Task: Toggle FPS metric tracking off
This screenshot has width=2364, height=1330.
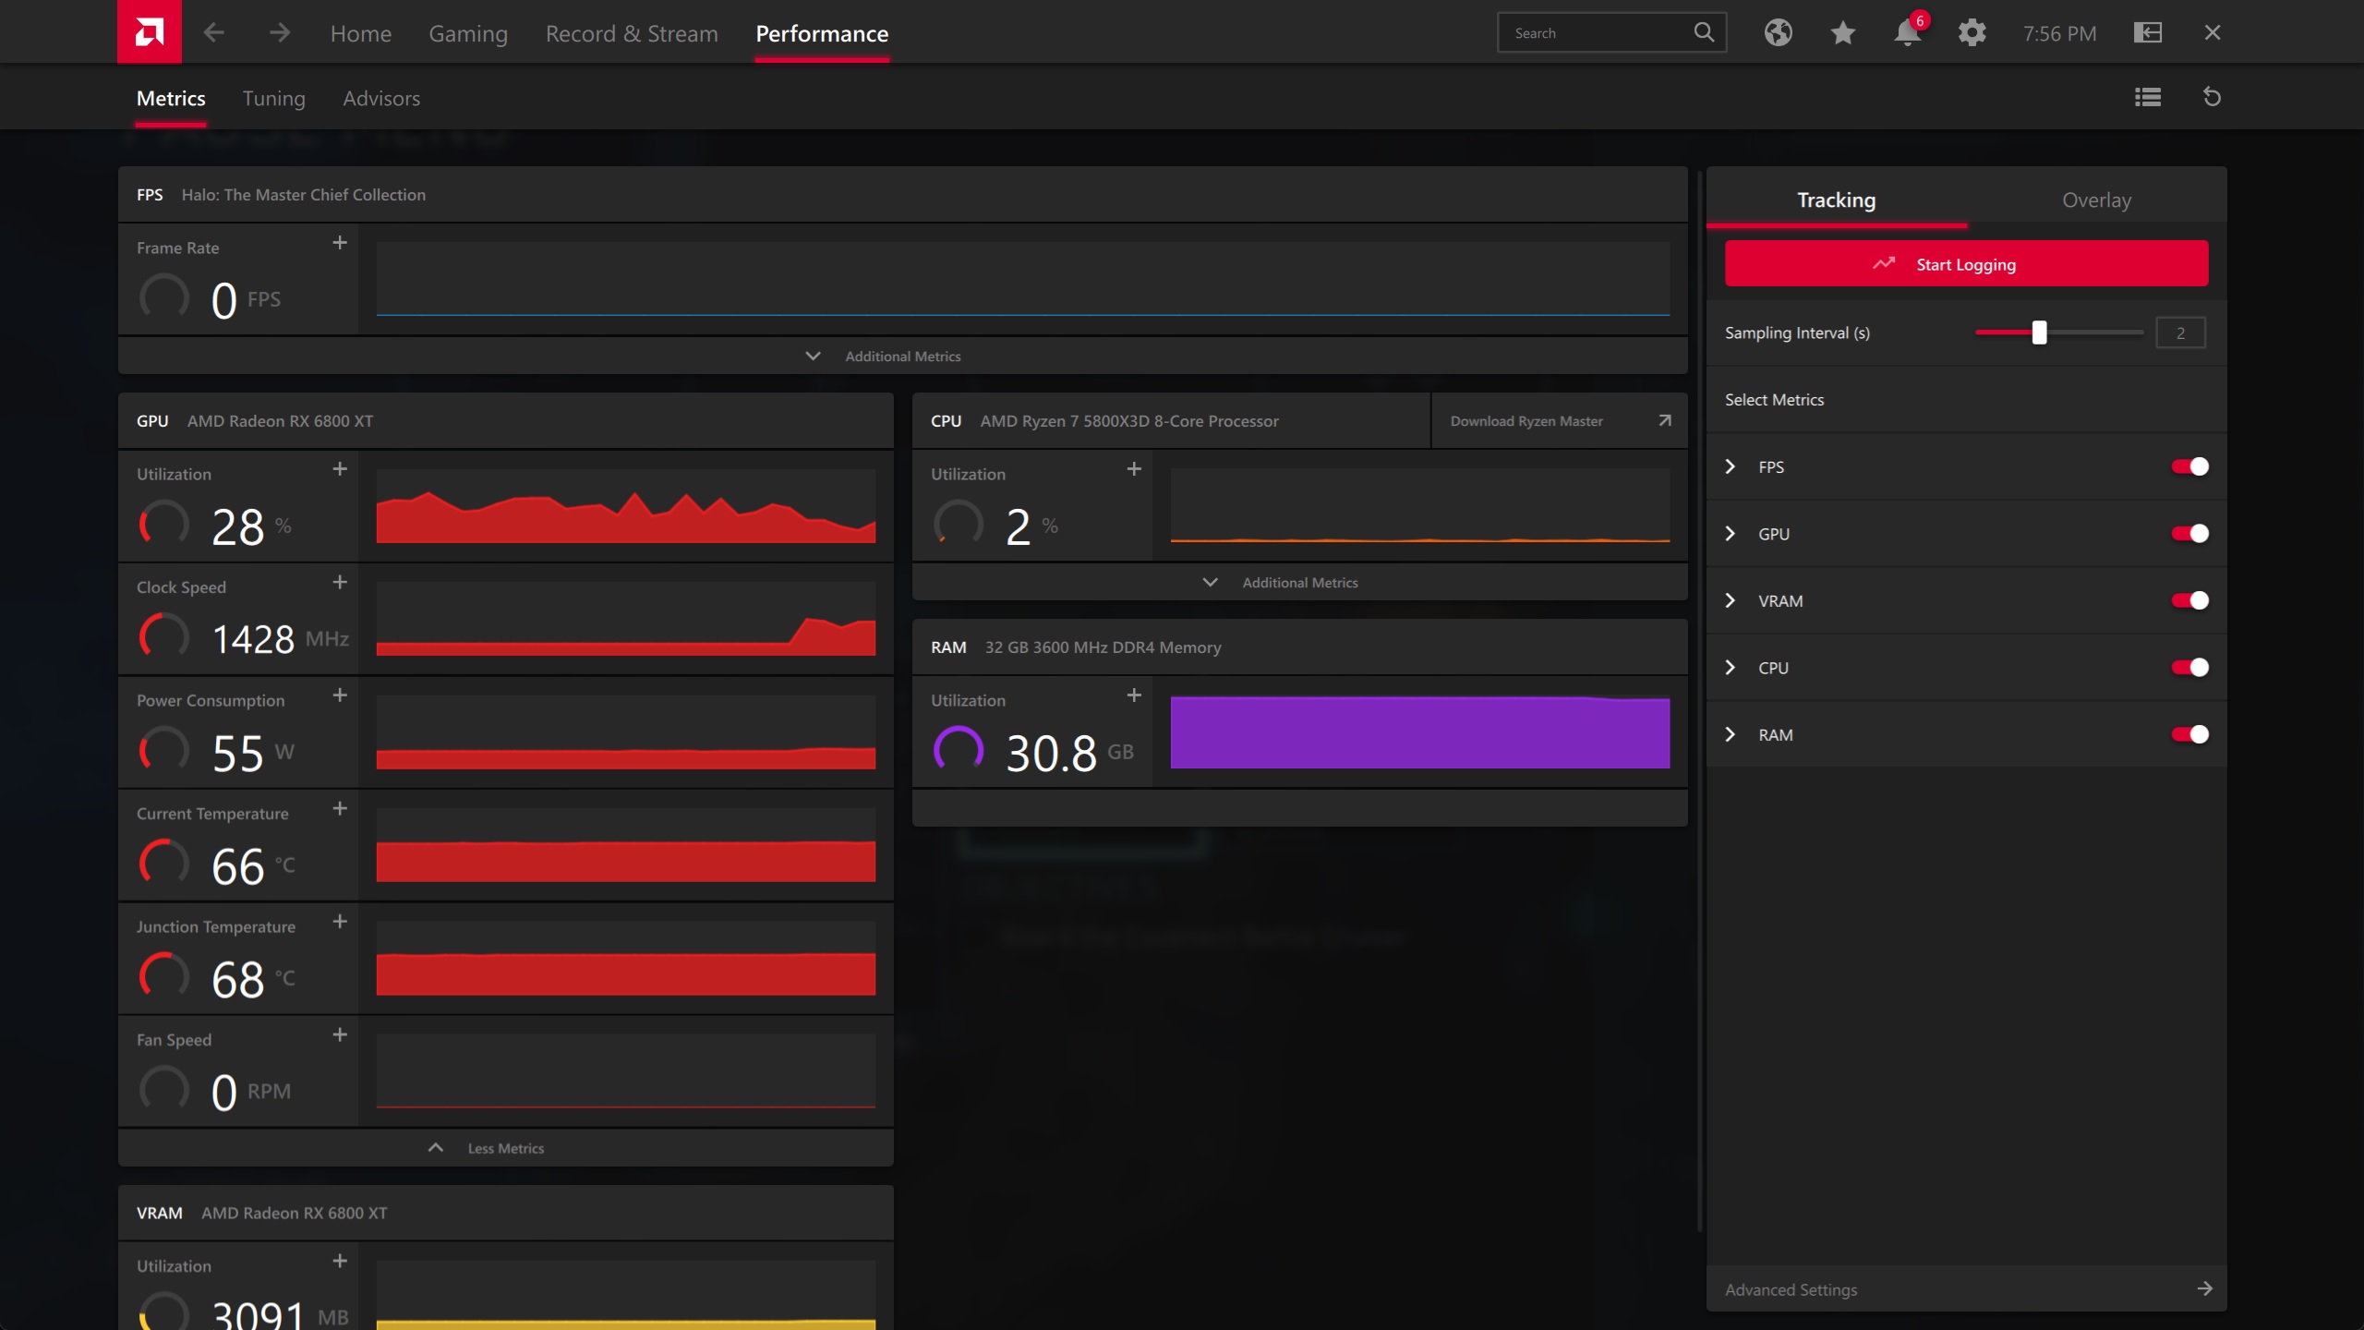Action: pos(2189,466)
